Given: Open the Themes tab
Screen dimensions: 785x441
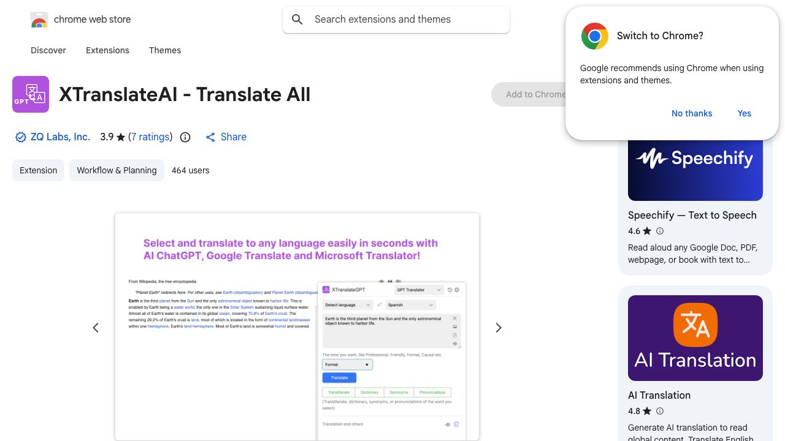Looking at the screenshot, I should tap(165, 50).
